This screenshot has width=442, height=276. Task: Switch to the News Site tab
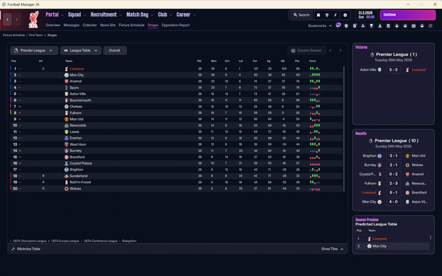click(108, 25)
